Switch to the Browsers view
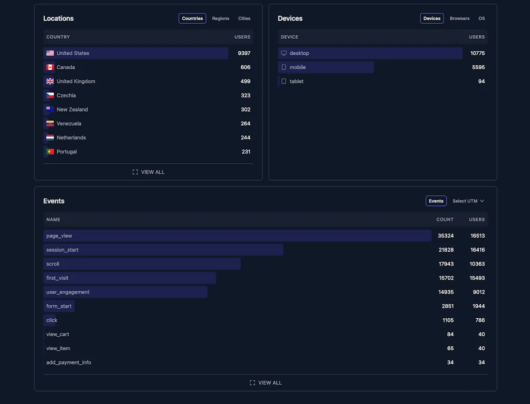530x404 pixels. click(x=459, y=18)
